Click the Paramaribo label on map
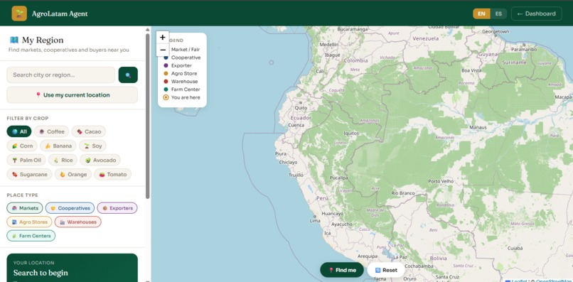Image resolution: width=573 pixels, height=282 pixels. 524,49
